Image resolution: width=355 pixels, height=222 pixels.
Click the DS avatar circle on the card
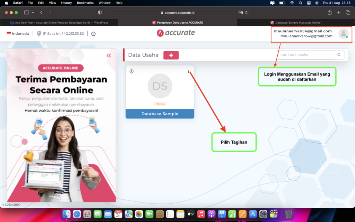coord(160,86)
